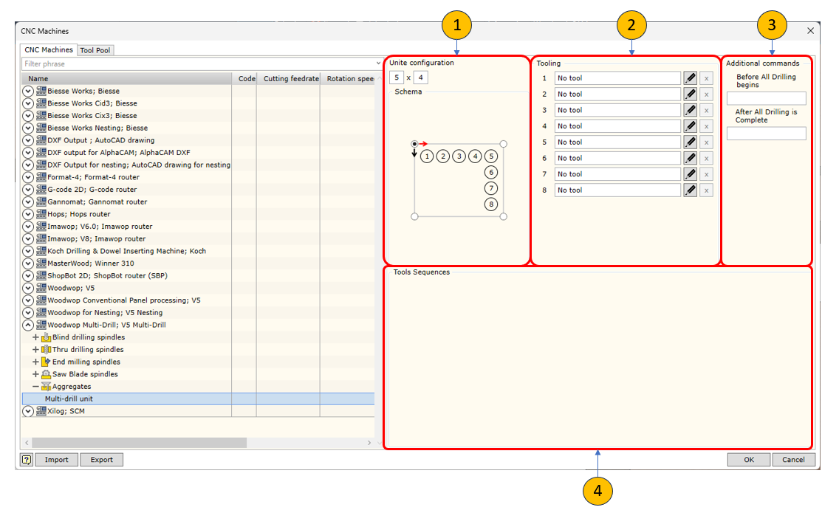839x510 pixels.
Task: Click the Export button
Action: tap(102, 460)
